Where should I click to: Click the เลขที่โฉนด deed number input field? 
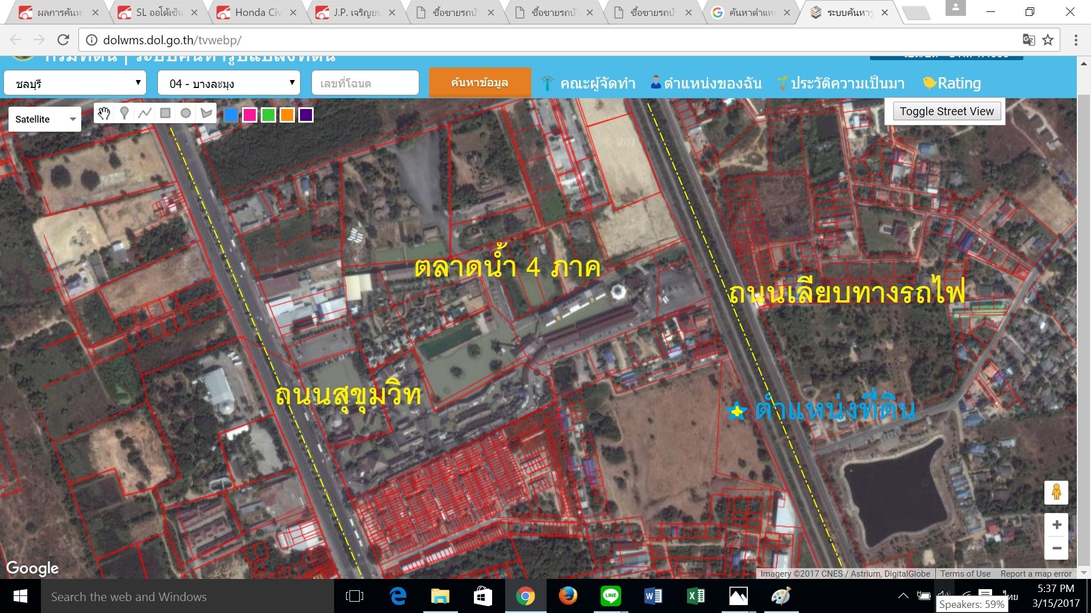(x=365, y=83)
